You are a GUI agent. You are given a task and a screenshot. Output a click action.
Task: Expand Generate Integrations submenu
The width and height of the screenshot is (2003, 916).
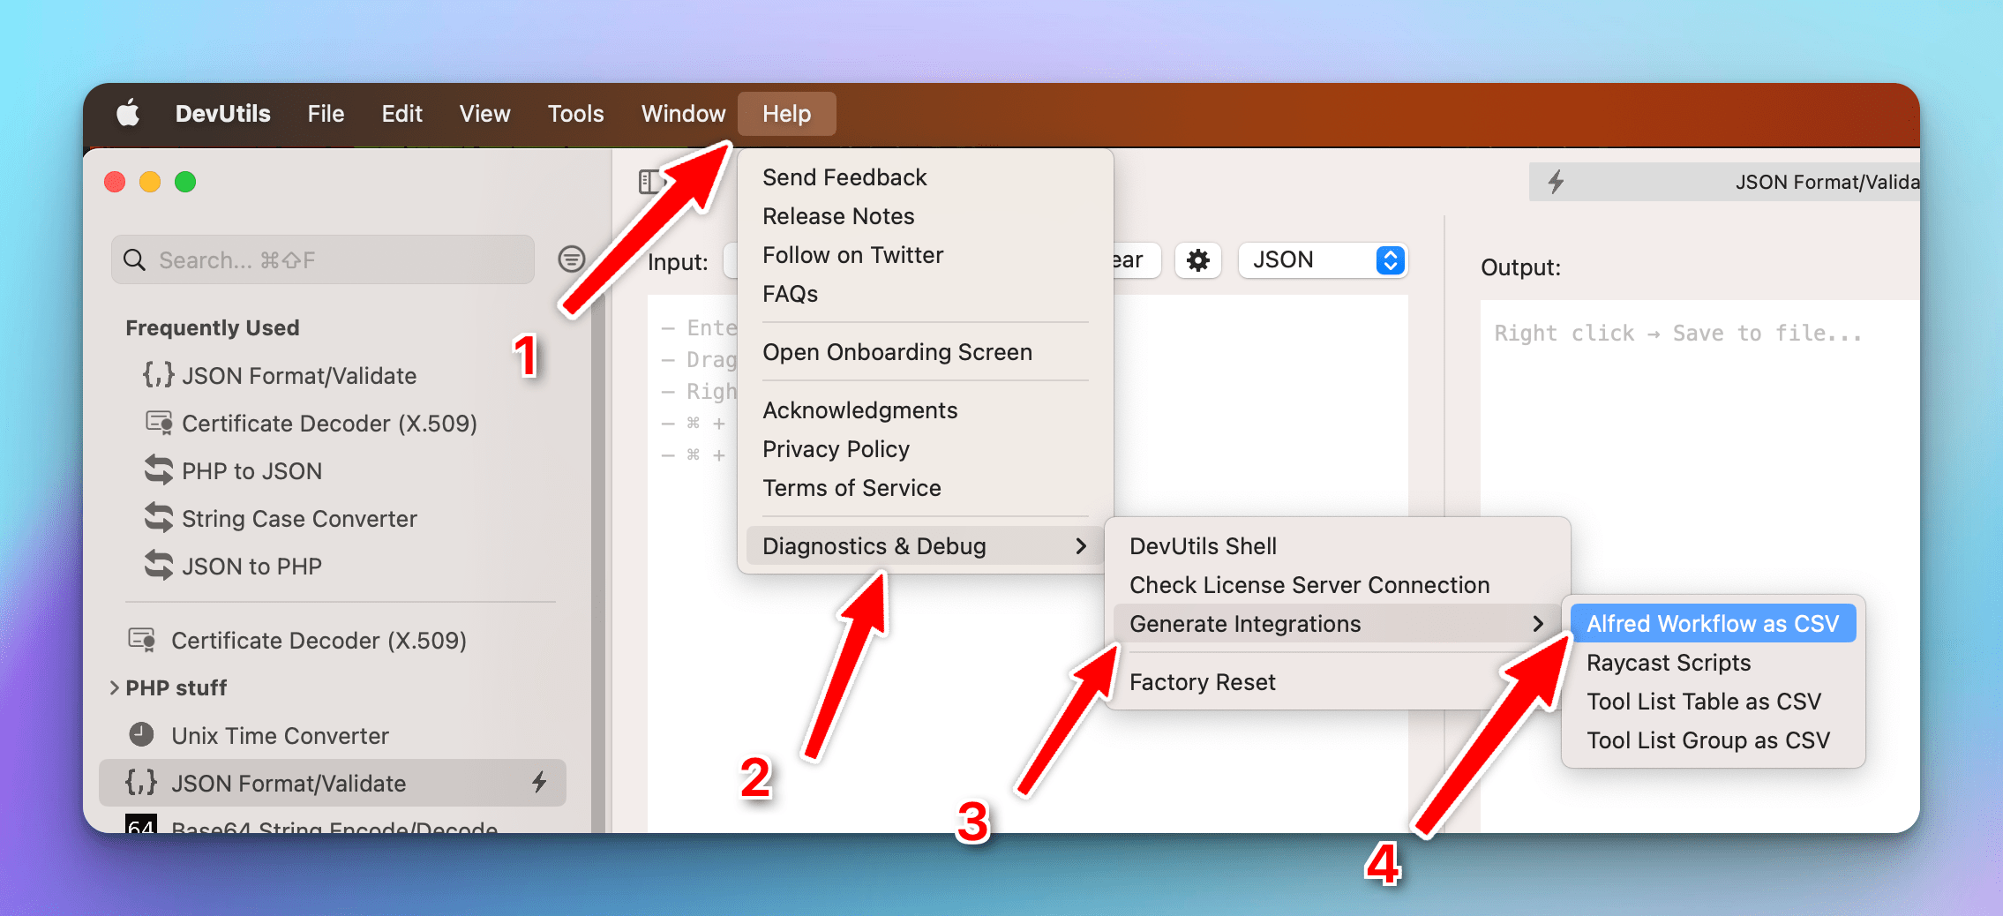pos(1337,624)
